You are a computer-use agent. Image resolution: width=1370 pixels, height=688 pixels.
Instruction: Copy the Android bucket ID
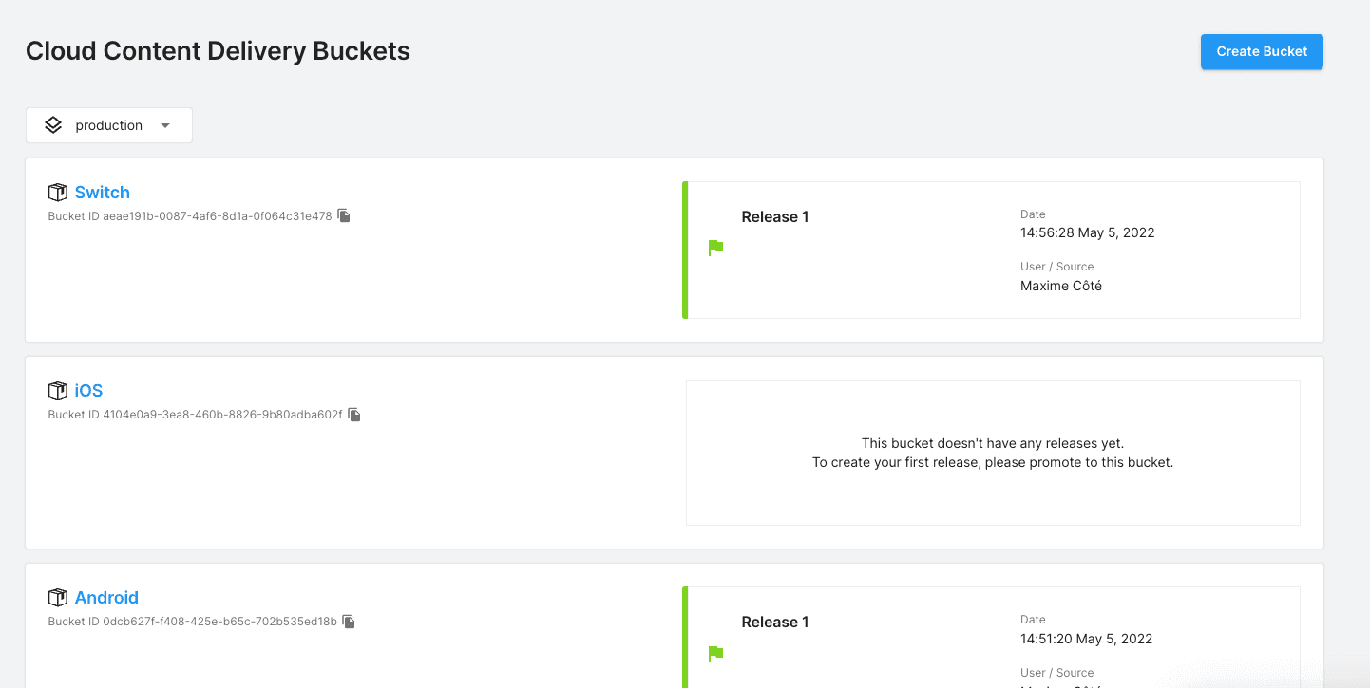tap(349, 622)
